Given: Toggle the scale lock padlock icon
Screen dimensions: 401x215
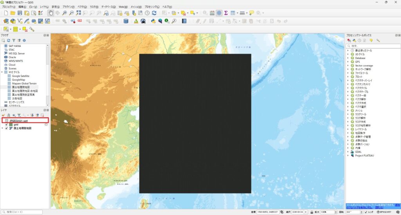Looking at the screenshot, I should (x=312, y=212).
